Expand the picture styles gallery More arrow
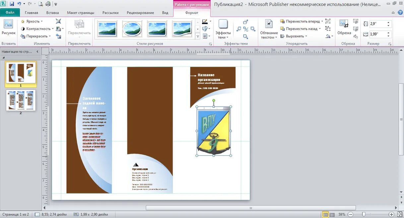Screen dimensions: 404x218 click(x=198, y=36)
